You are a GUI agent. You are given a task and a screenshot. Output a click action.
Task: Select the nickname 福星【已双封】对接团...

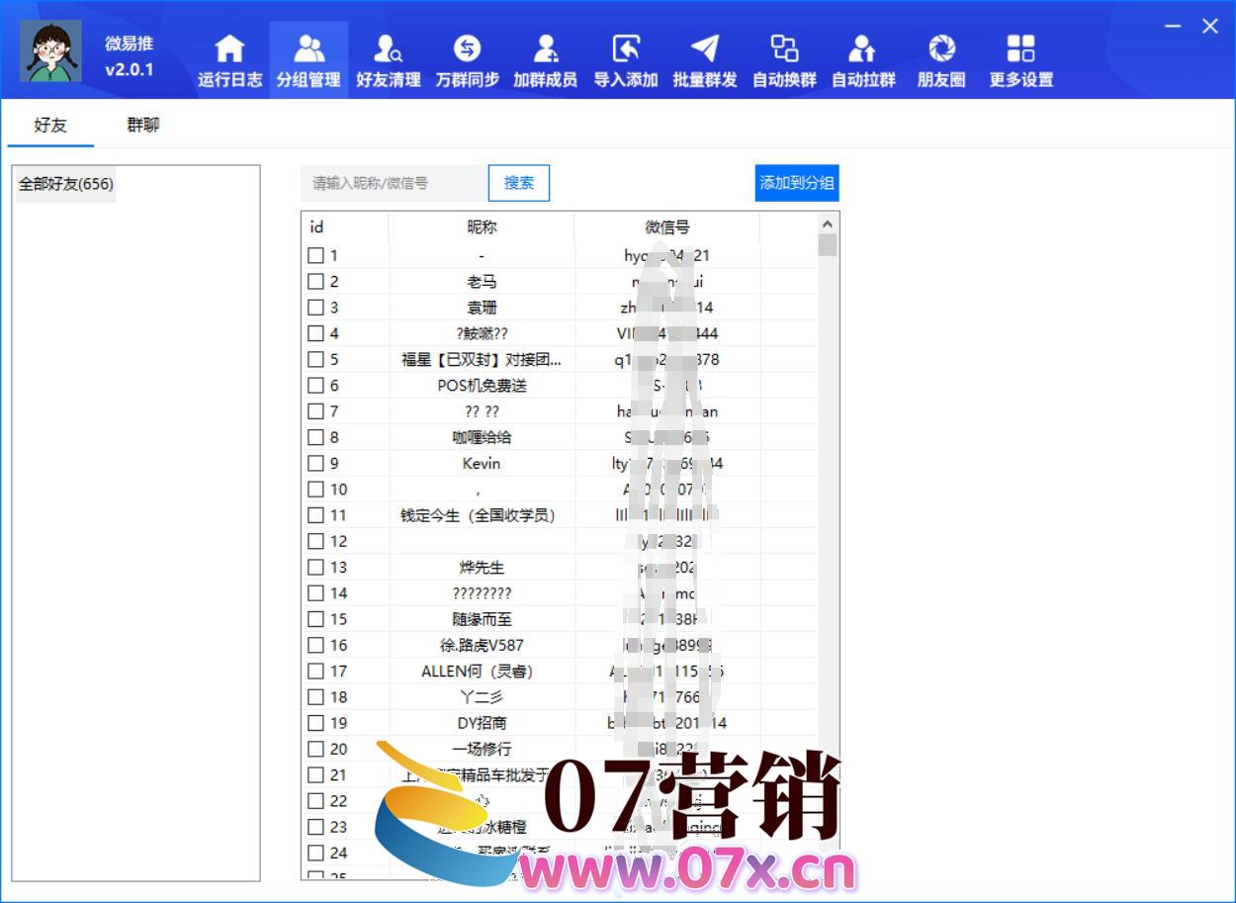click(482, 360)
